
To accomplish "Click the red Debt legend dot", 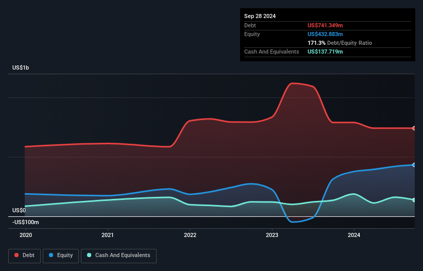I will click(16, 255).
